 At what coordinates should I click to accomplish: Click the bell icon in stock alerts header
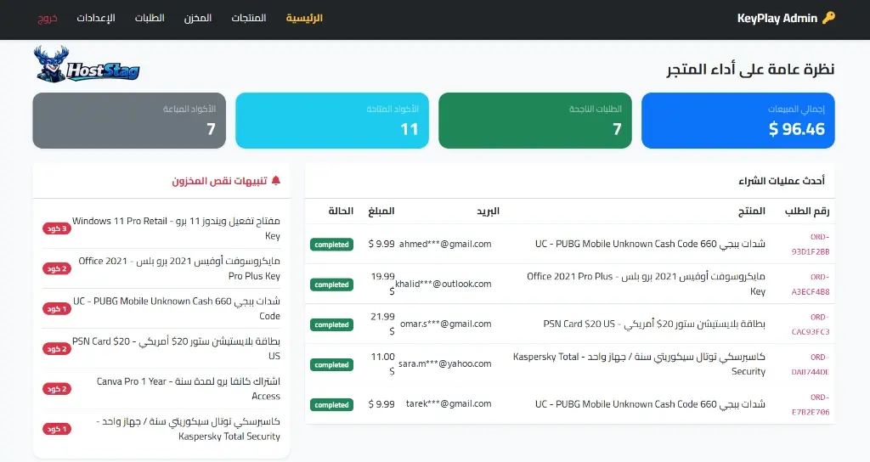pyautogui.click(x=276, y=180)
